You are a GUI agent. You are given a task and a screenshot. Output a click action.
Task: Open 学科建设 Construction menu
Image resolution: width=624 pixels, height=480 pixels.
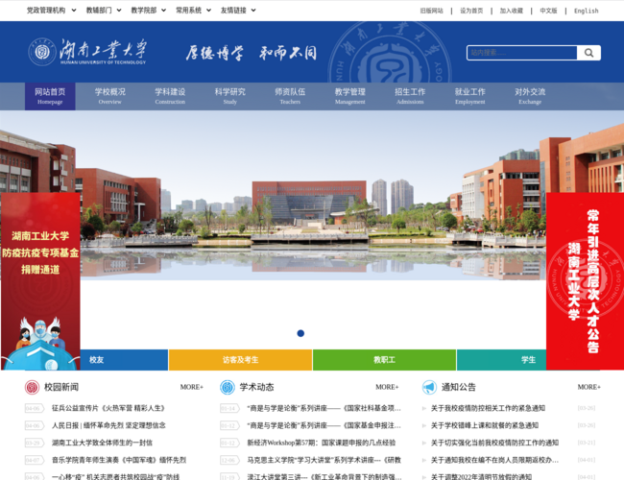pos(170,96)
